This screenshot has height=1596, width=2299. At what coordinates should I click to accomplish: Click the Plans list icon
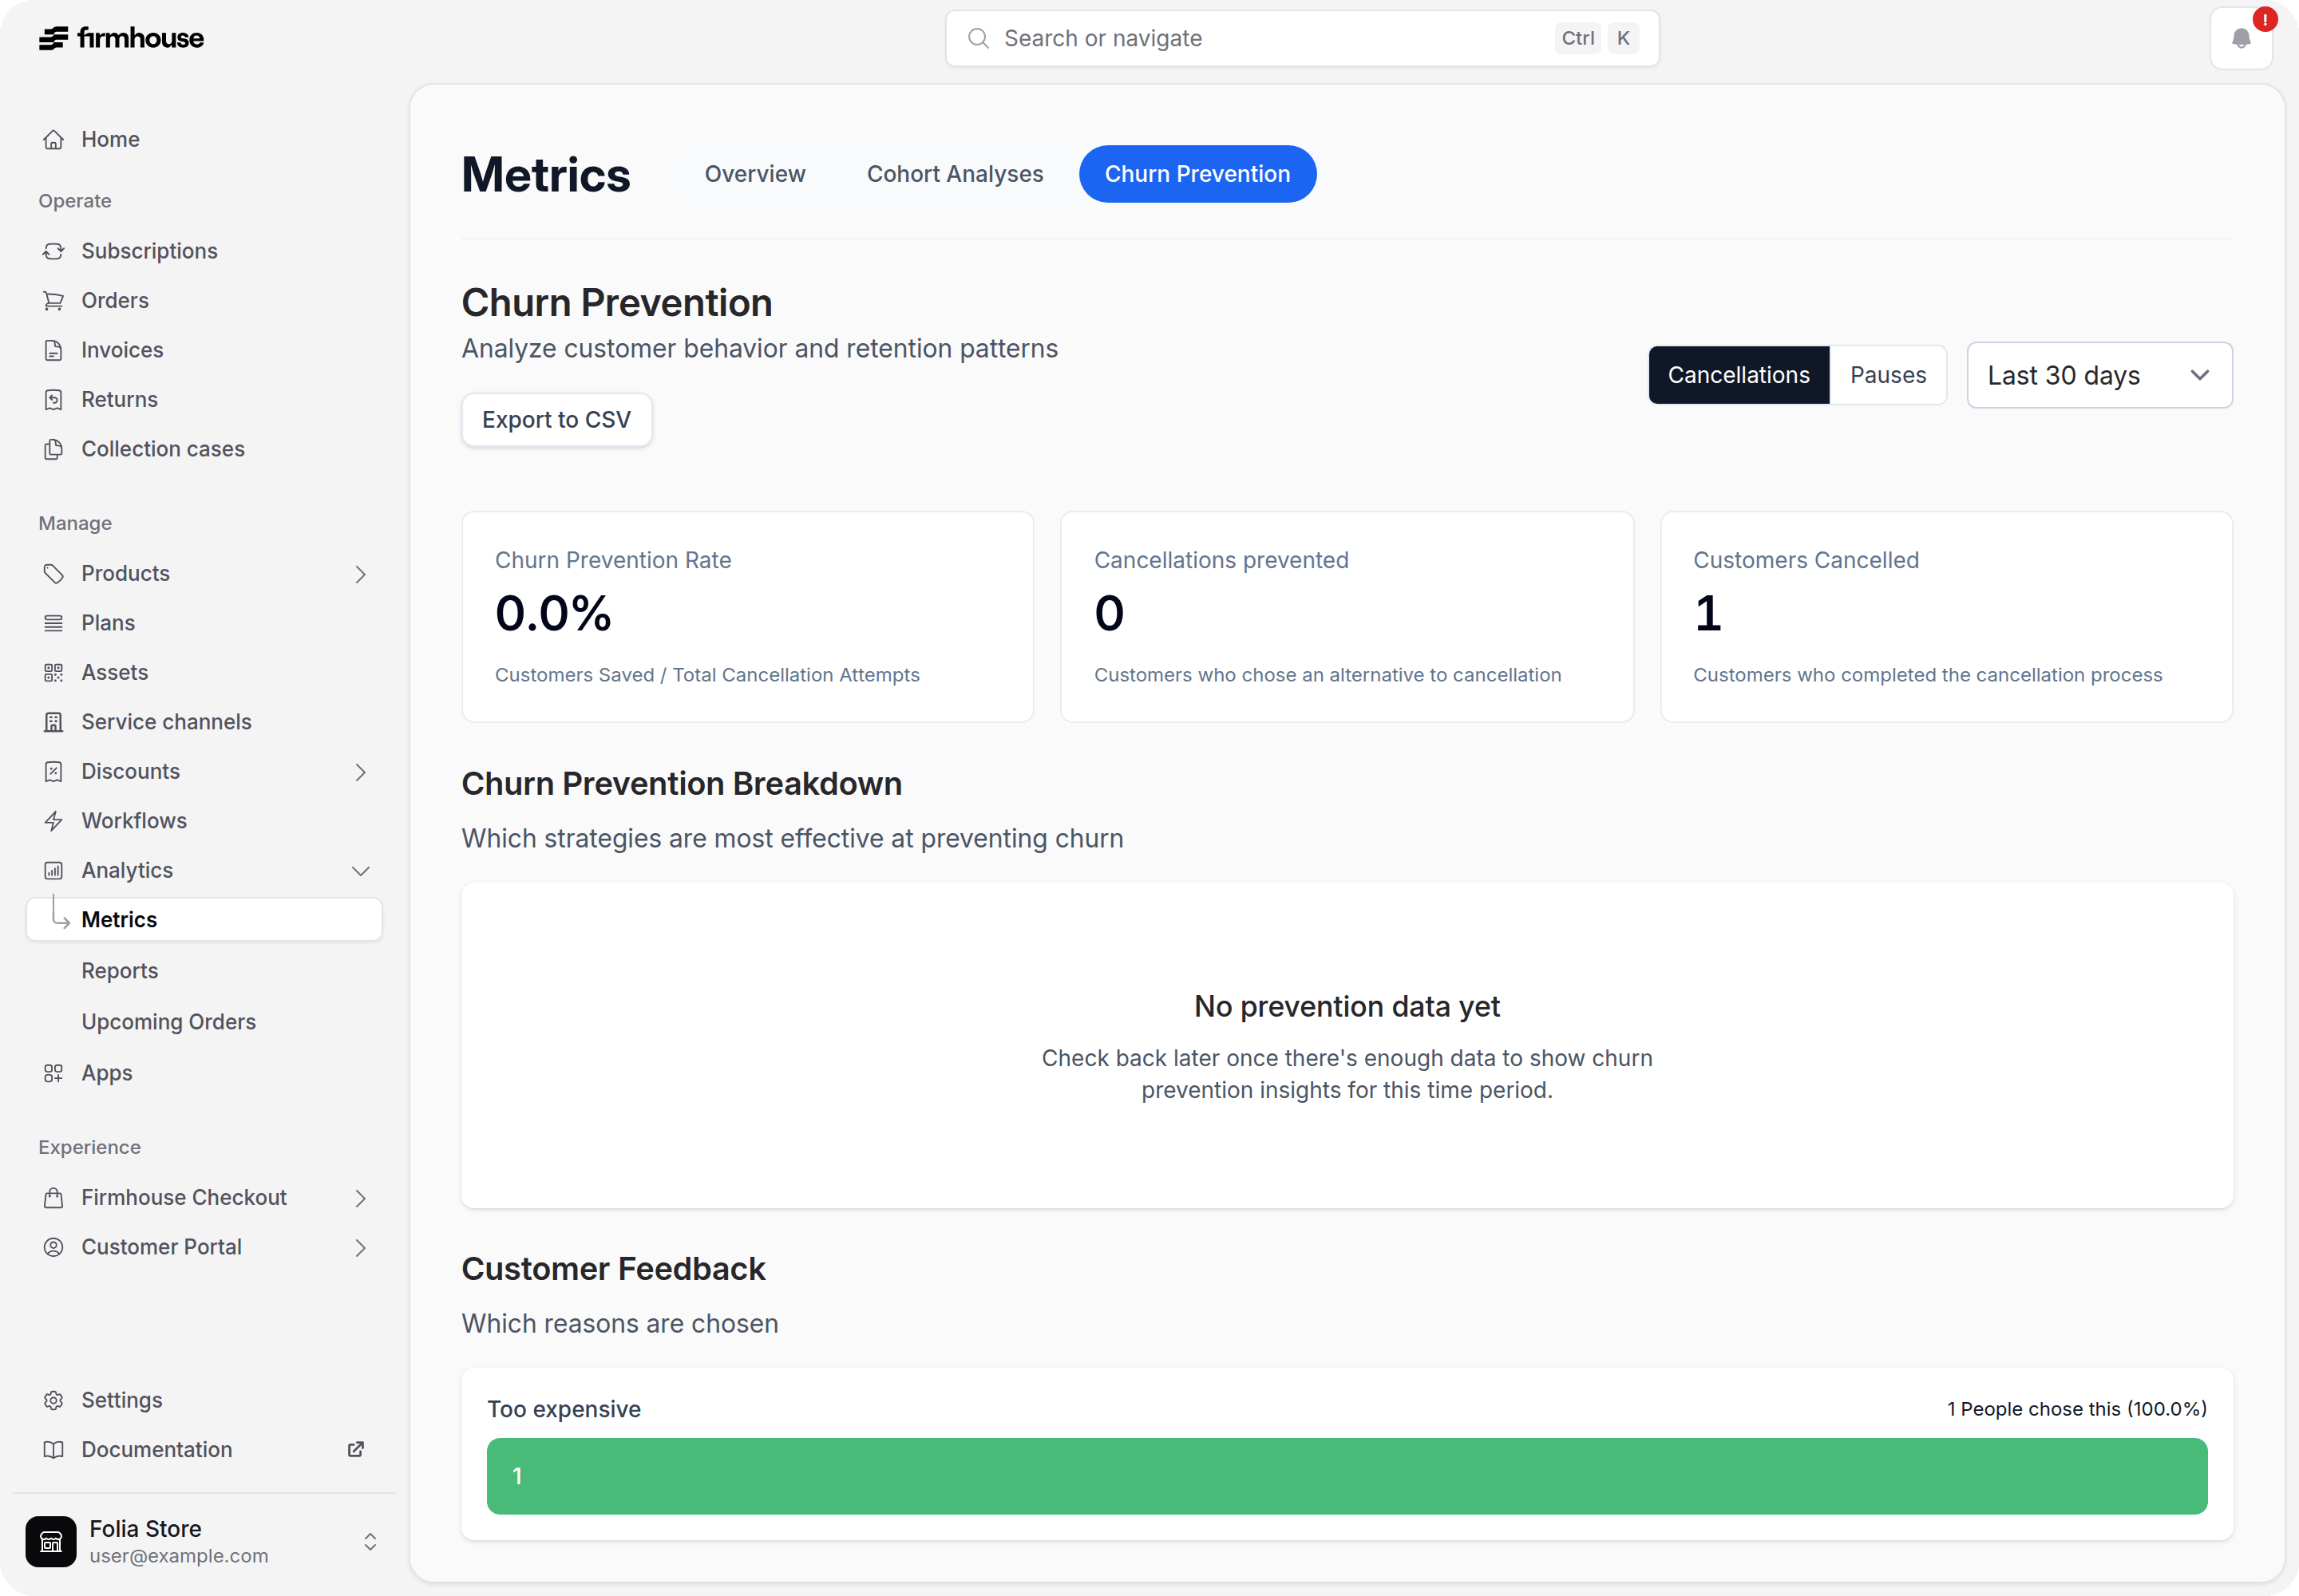point(54,623)
